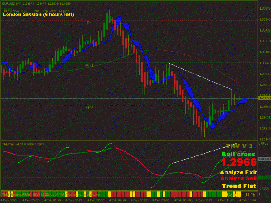Viewport: 271px width, 203px height.
Task: Select the R1 pivot label
Action: [x=89, y=23]
